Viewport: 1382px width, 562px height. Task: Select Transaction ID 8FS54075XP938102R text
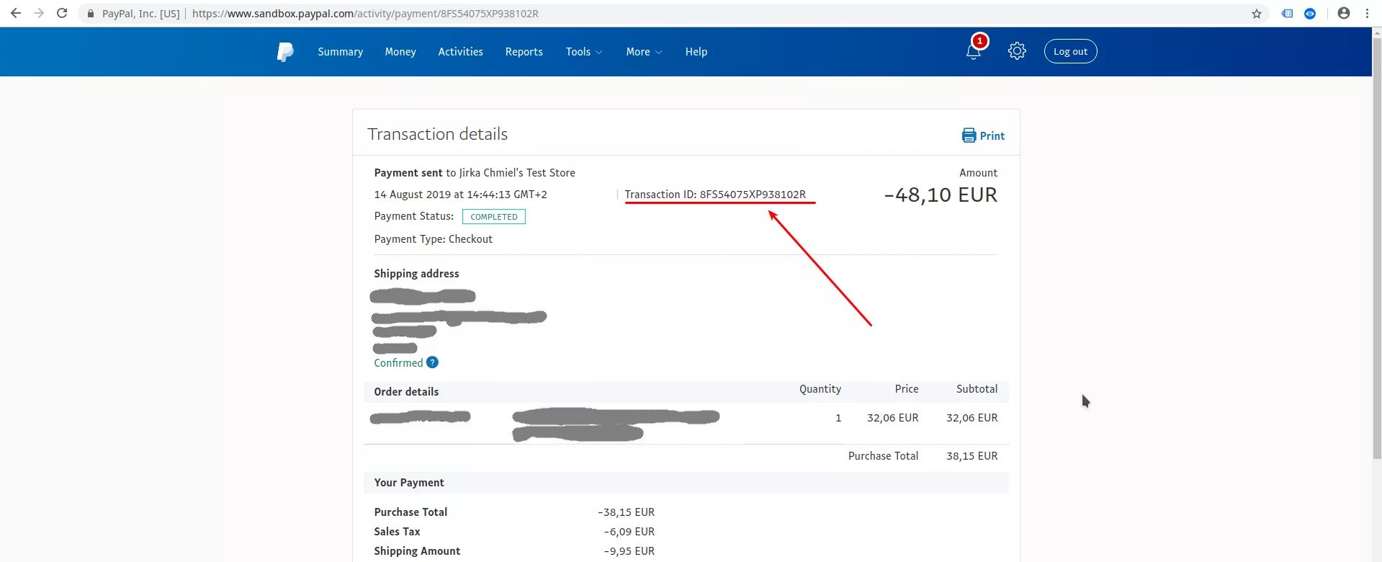tap(715, 195)
